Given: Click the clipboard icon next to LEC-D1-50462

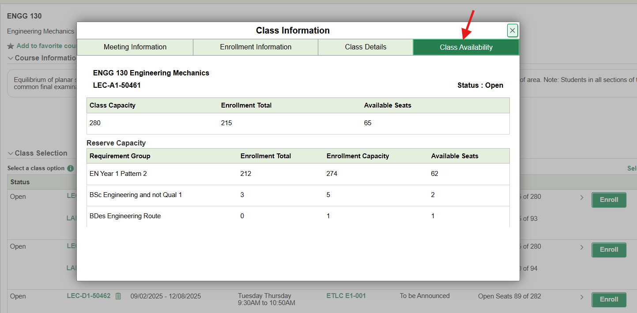Looking at the screenshot, I should coord(118,296).
